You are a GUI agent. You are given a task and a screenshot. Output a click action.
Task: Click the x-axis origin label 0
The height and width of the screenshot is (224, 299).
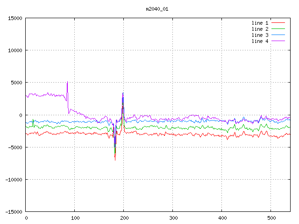(26, 218)
